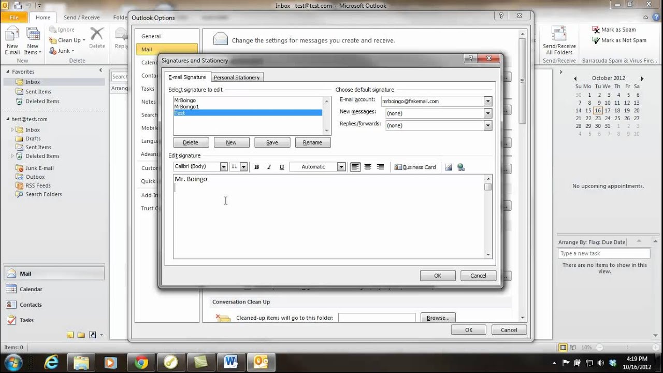This screenshot has height=373, width=663.
Task: Align signature text left
Action: (355, 167)
